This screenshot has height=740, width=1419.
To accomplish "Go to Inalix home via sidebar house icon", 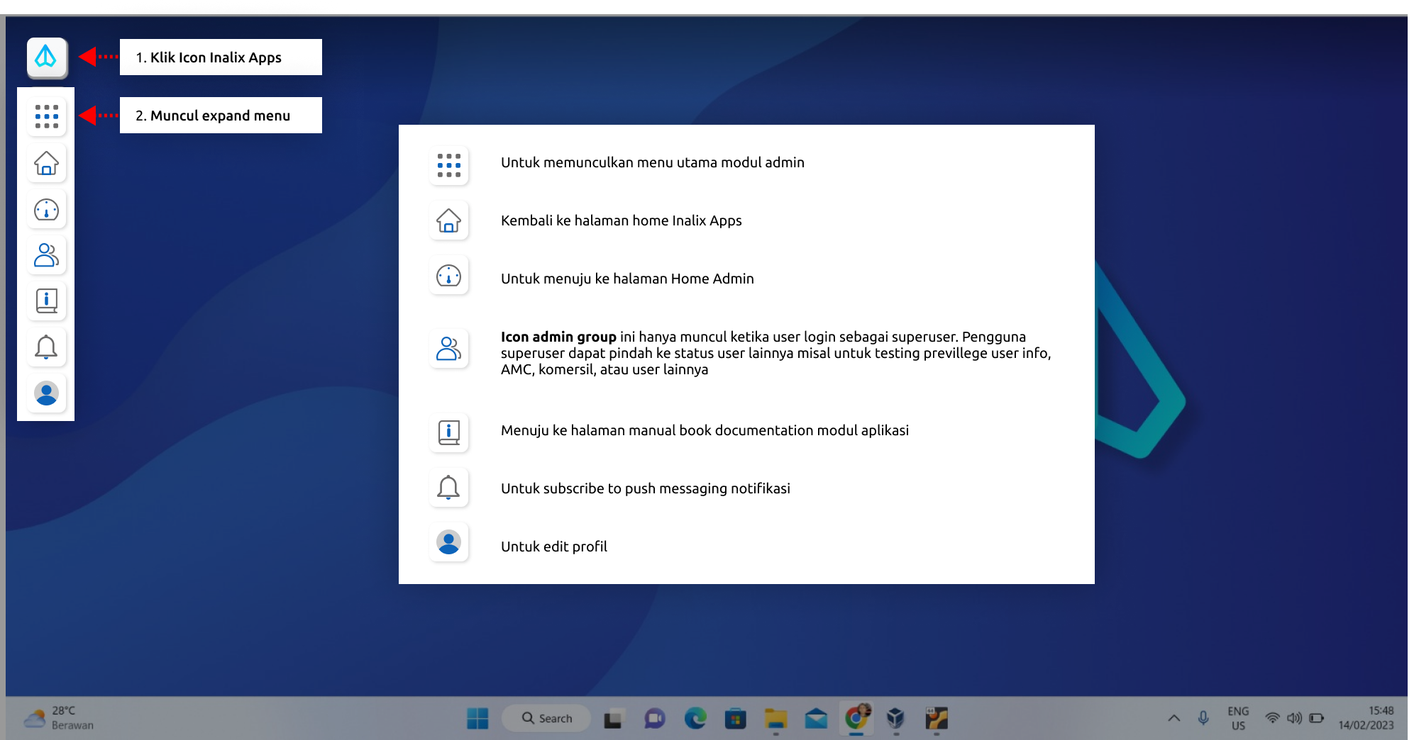I will tap(47, 163).
